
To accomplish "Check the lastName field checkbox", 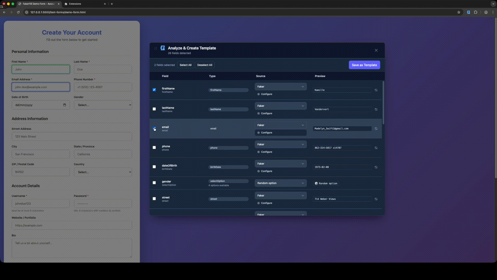I will click(154, 109).
